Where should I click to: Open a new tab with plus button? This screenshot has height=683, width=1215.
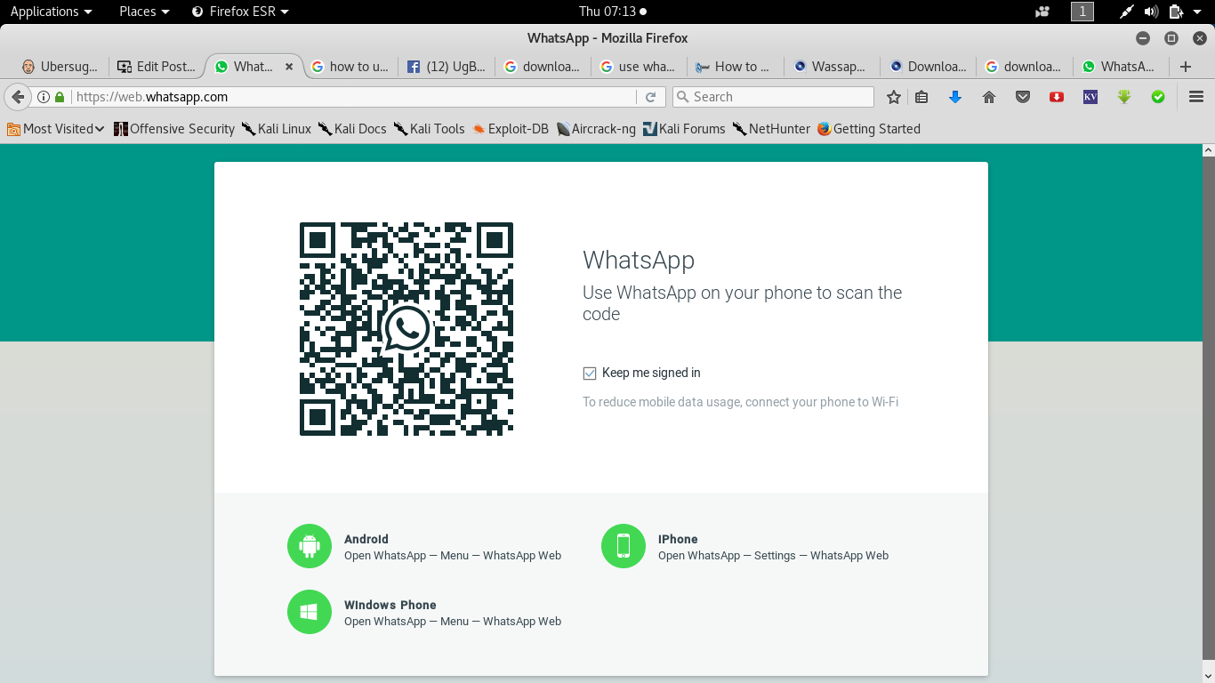pyautogui.click(x=1185, y=67)
